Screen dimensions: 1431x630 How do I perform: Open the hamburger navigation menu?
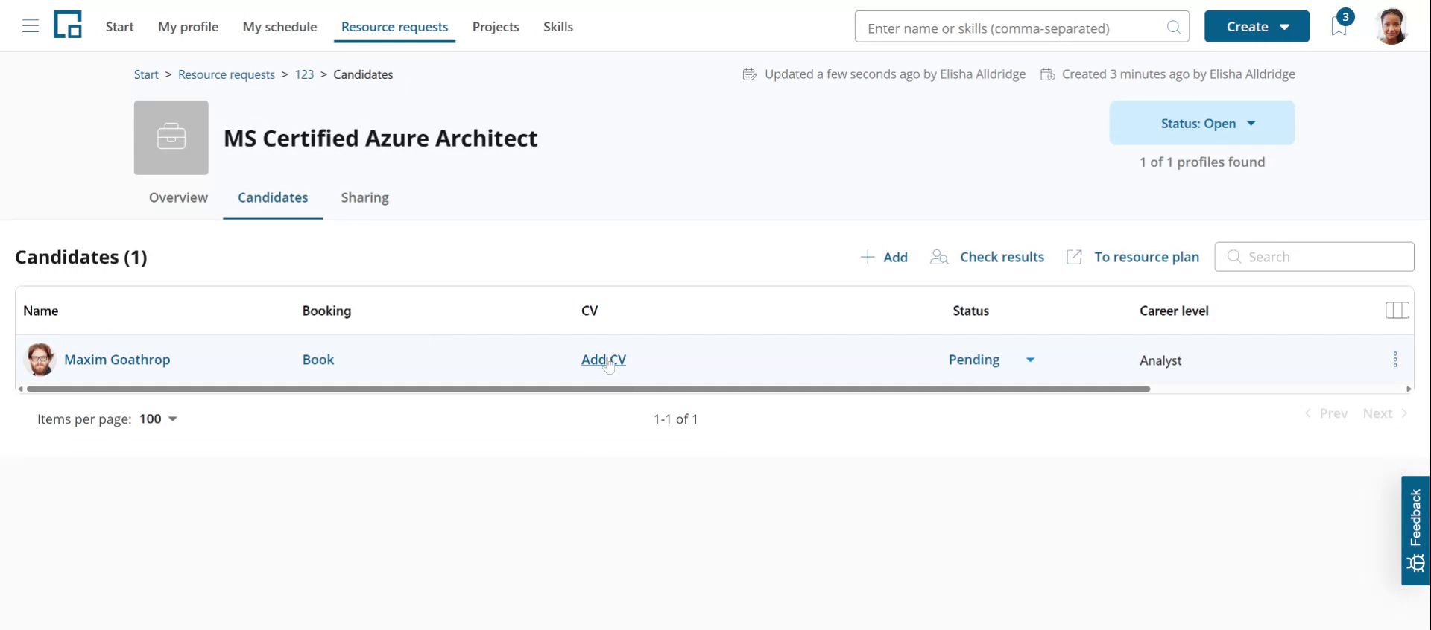[31, 27]
